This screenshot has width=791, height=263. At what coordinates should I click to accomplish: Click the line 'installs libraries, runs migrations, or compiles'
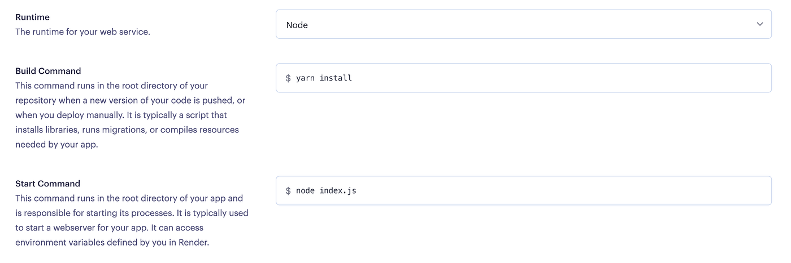coord(127,130)
